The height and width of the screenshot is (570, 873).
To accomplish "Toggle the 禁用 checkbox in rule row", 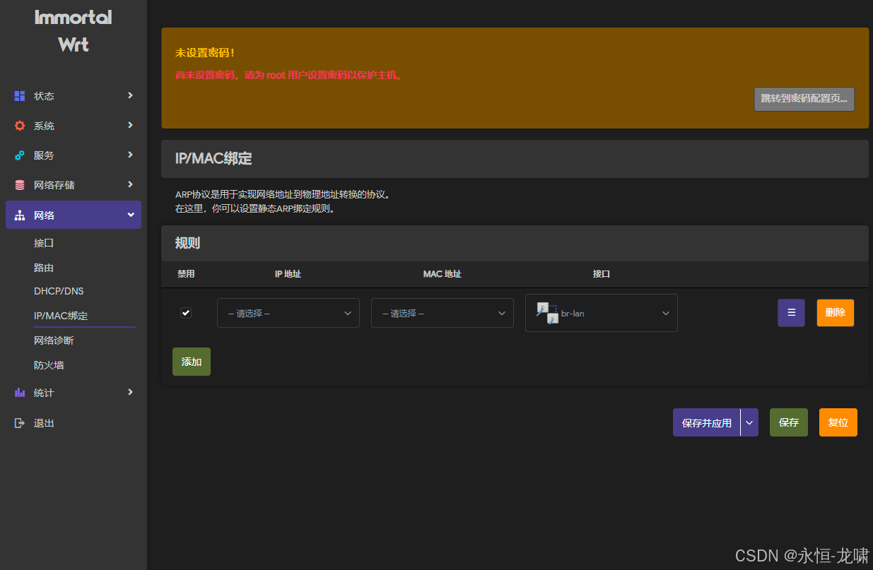I will click(x=186, y=313).
